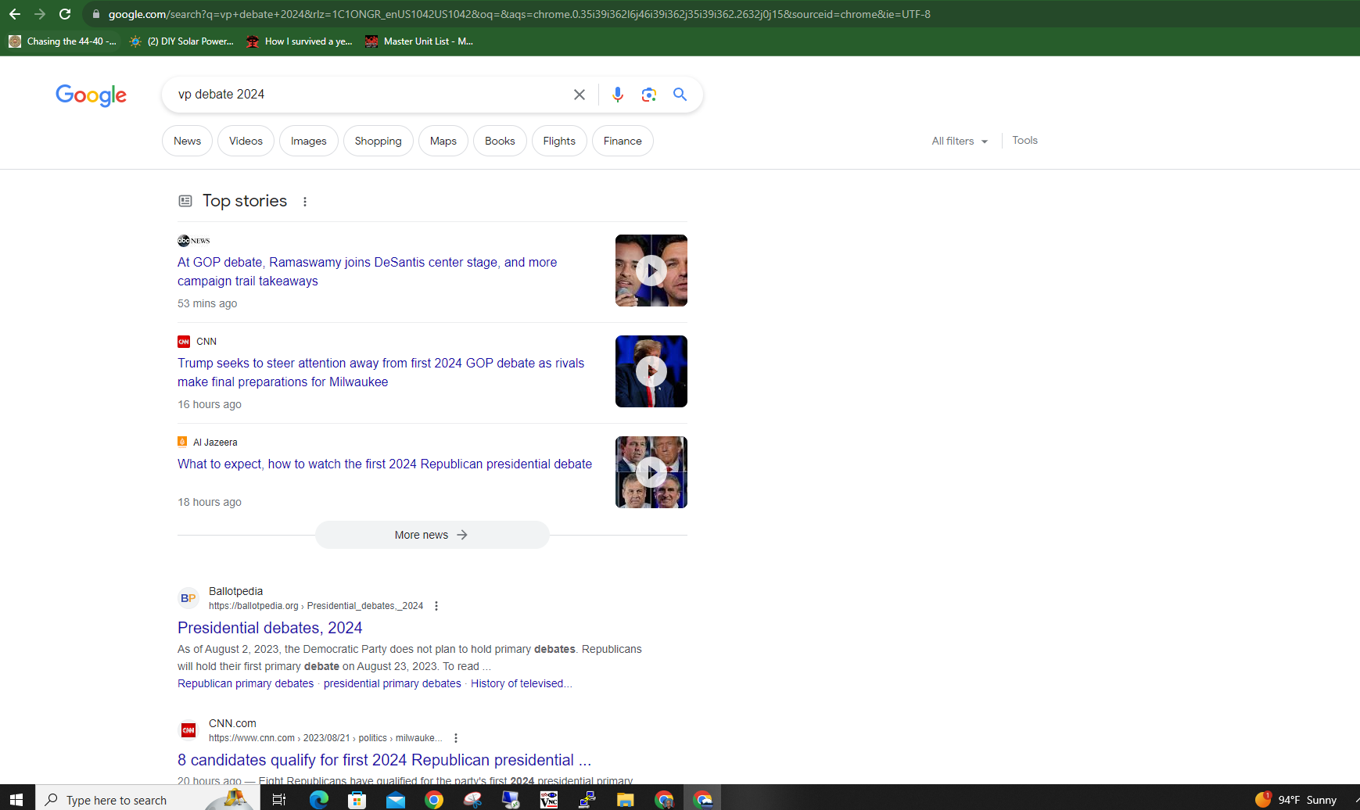Open 'History of televised...' sublink
The width and height of the screenshot is (1360, 810).
tap(522, 683)
